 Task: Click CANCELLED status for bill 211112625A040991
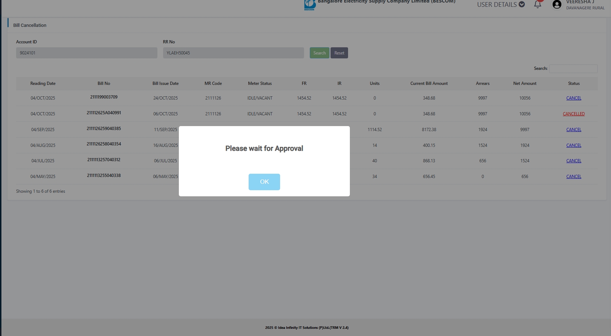pos(574,114)
